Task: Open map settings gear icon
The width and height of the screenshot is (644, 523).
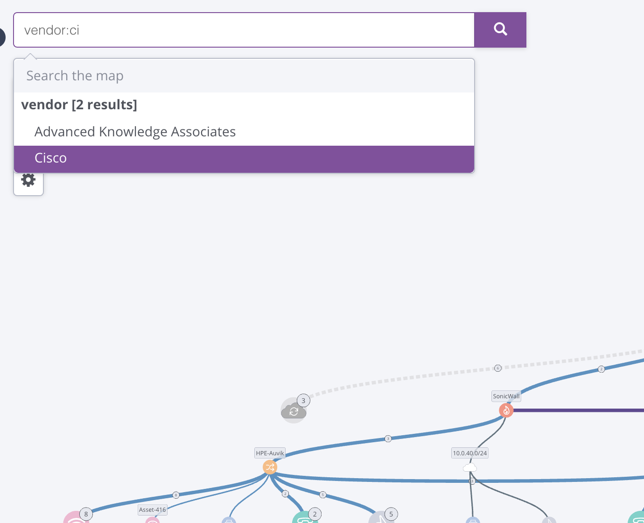Action: point(28,180)
